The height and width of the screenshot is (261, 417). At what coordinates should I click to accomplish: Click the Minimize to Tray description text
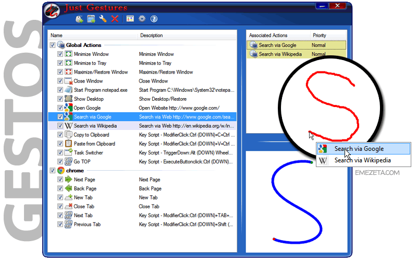(x=155, y=63)
